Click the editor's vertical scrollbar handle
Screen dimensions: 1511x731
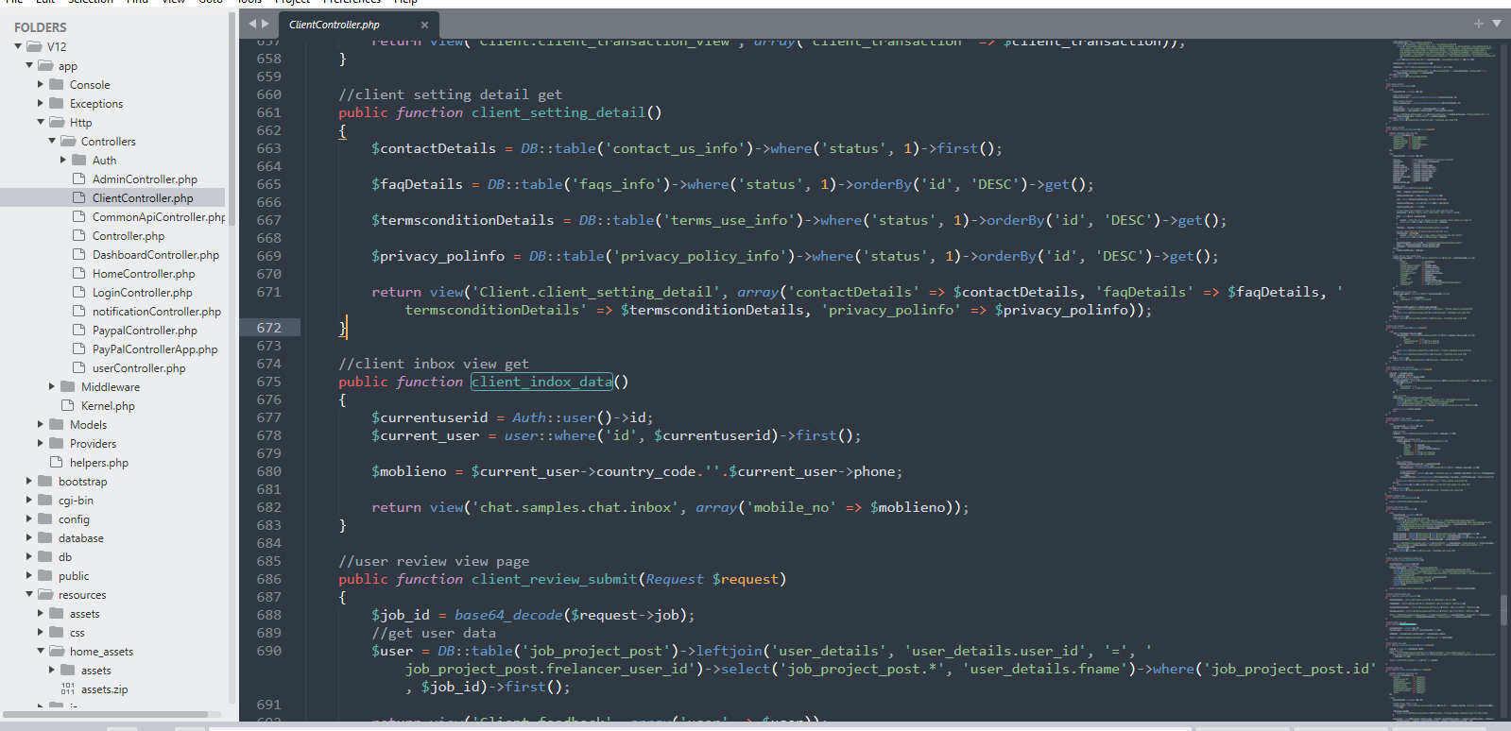point(1503,609)
